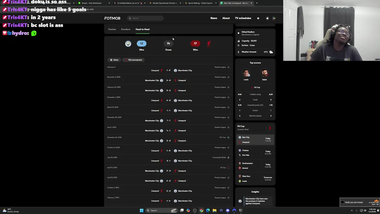
Task: Click the FA Cup icon on April 16, 2022 row
Action: [228, 168]
